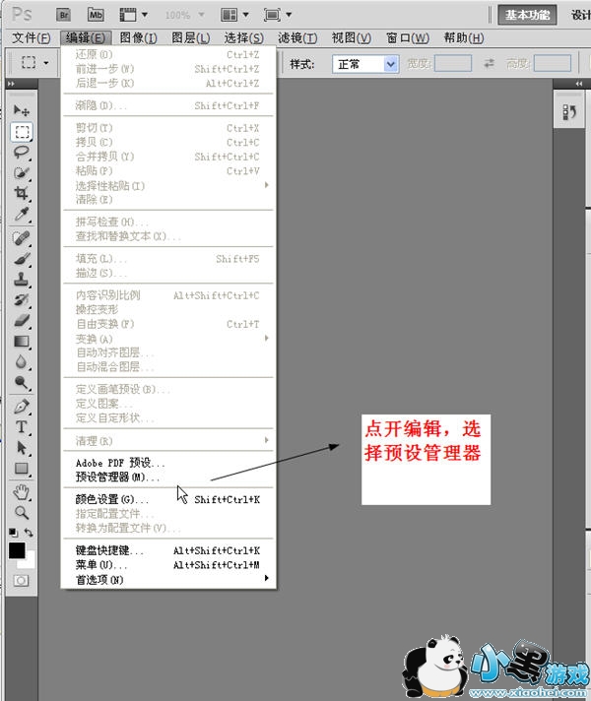This screenshot has height=701, width=591.
Task: Select the Pen tool
Action: [x=21, y=407]
